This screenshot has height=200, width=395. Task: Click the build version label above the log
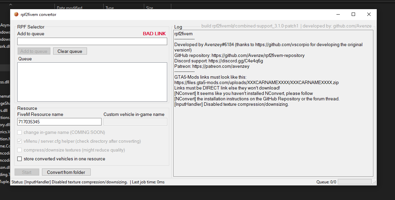point(250,26)
